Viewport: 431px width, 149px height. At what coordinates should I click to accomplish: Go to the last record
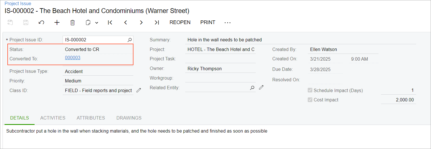click(x=157, y=23)
